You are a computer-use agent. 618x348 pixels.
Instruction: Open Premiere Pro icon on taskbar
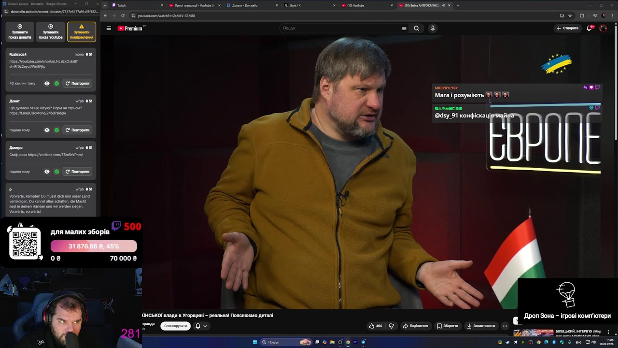(355, 342)
